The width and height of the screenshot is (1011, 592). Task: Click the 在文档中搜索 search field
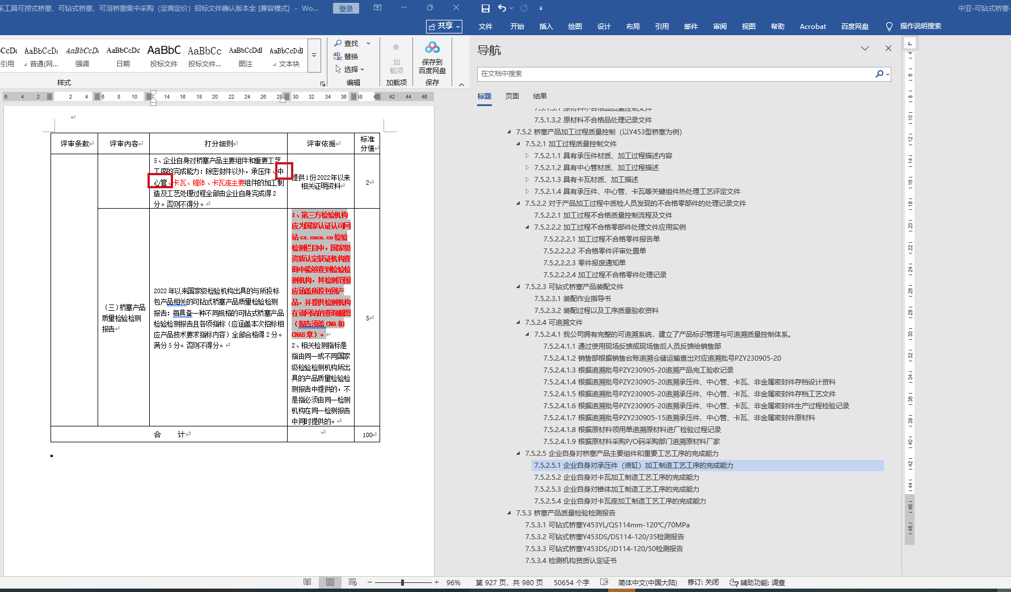675,74
